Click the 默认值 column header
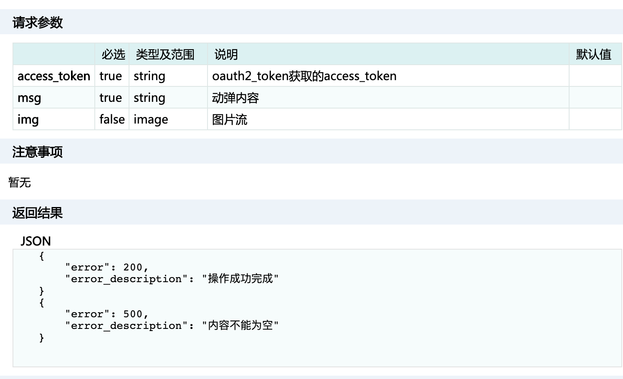 pyautogui.click(x=593, y=54)
